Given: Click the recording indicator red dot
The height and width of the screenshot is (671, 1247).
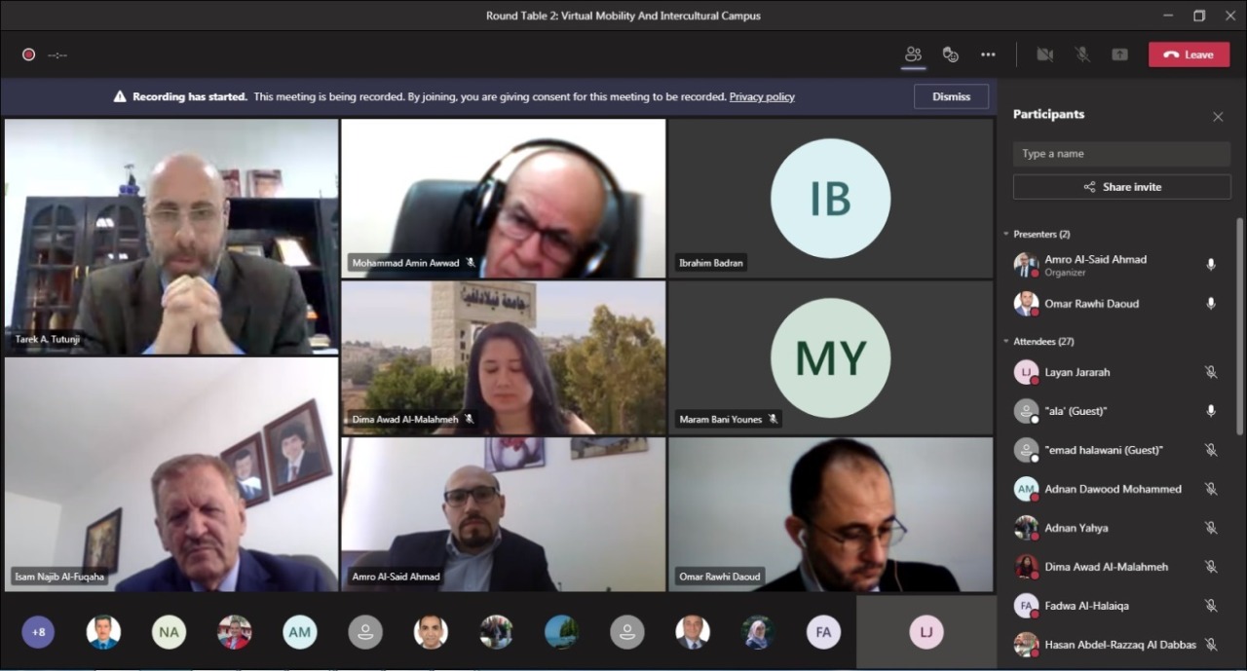Looking at the screenshot, I should coord(28,55).
